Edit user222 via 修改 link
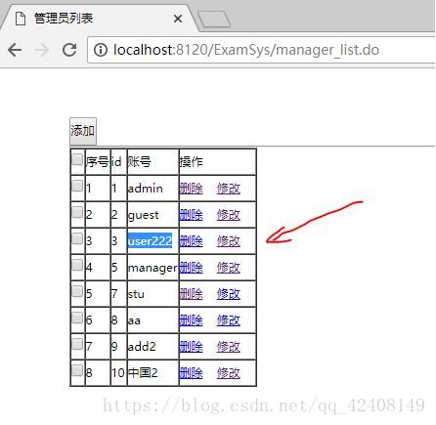The width and height of the screenshot is (436, 425). [229, 241]
